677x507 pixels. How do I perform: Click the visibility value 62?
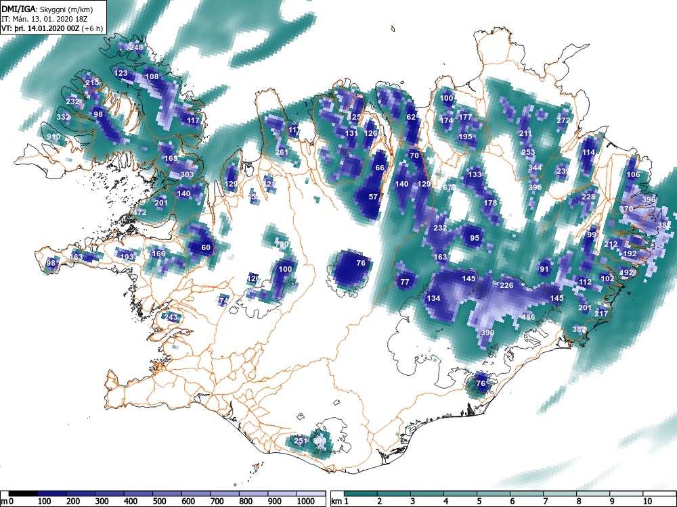point(411,117)
